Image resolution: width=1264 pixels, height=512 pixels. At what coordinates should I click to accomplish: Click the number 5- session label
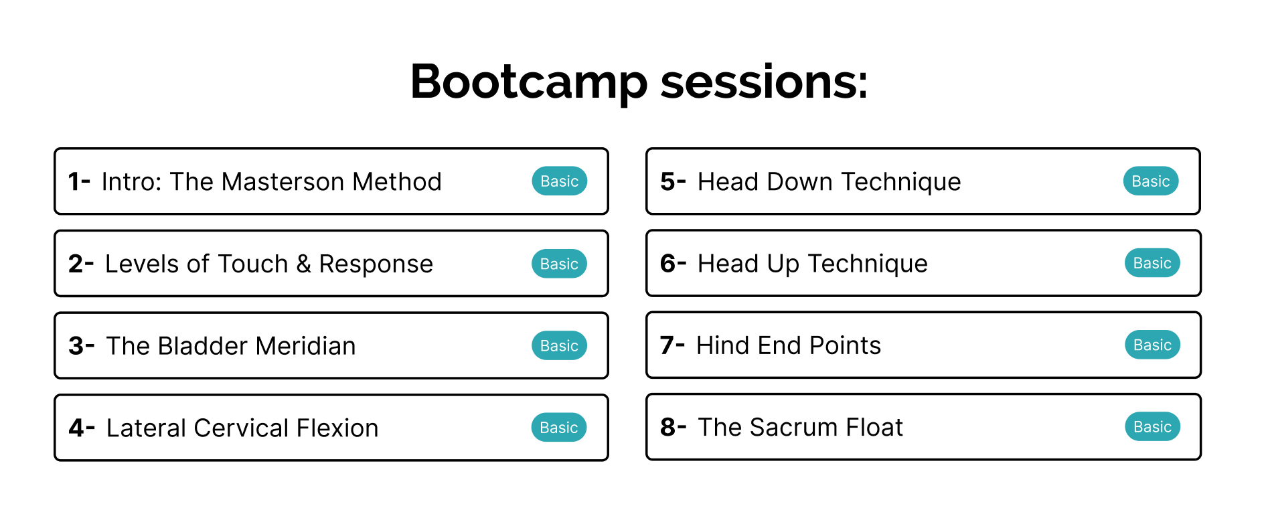pyautogui.click(x=673, y=181)
